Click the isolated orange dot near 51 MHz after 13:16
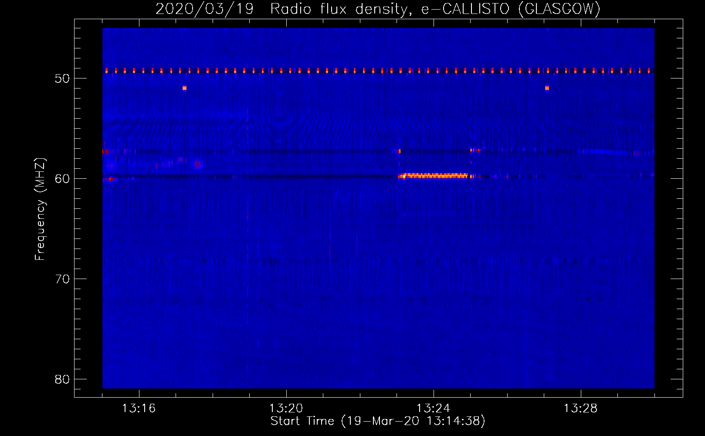 click(x=184, y=88)
